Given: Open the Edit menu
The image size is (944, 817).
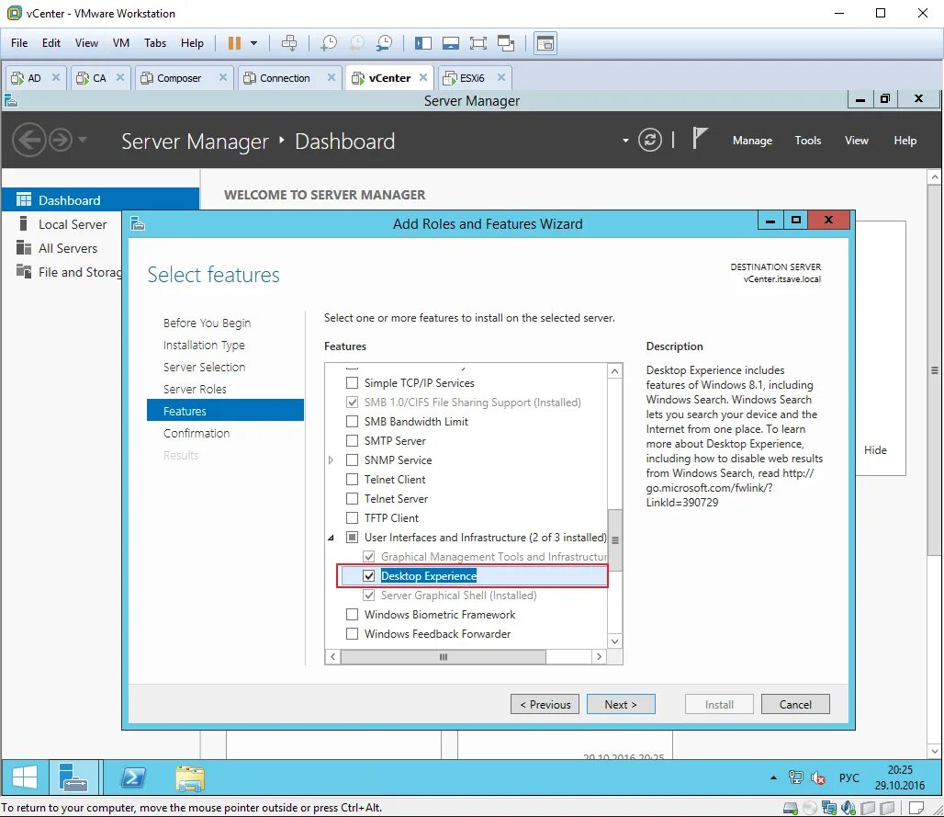Looking at the screenshot, I should pos(51,43).
